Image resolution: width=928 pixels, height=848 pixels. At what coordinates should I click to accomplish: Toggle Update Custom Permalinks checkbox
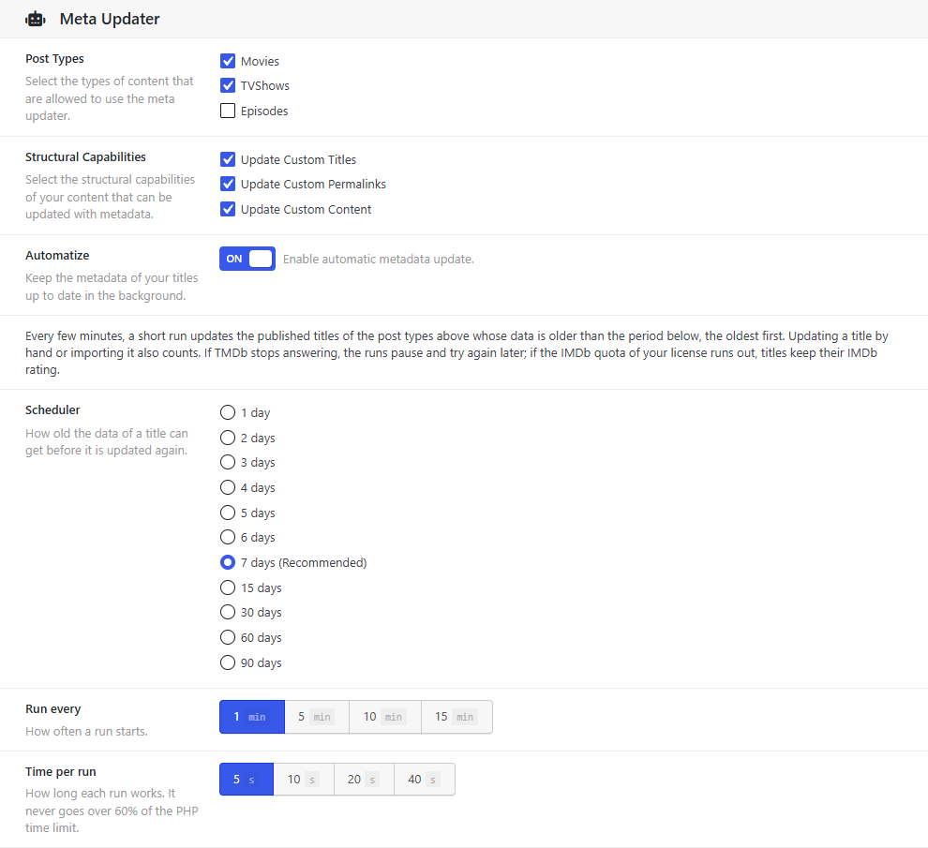click(228, 184)
